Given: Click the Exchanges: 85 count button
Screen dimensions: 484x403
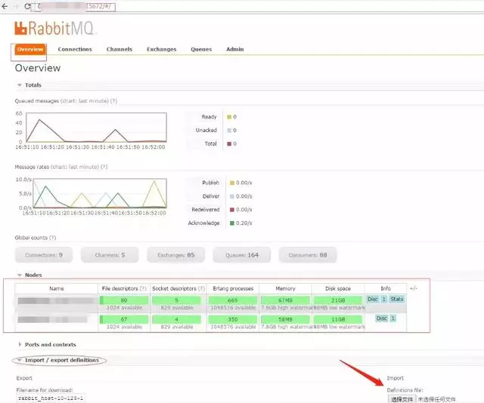Looking at the screenshot, I should pos(176,255).
